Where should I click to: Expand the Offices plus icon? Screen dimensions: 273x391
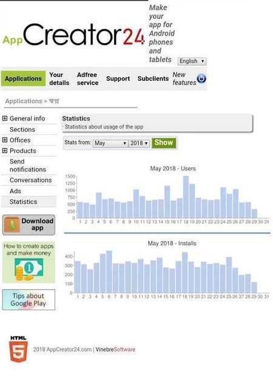5,140
